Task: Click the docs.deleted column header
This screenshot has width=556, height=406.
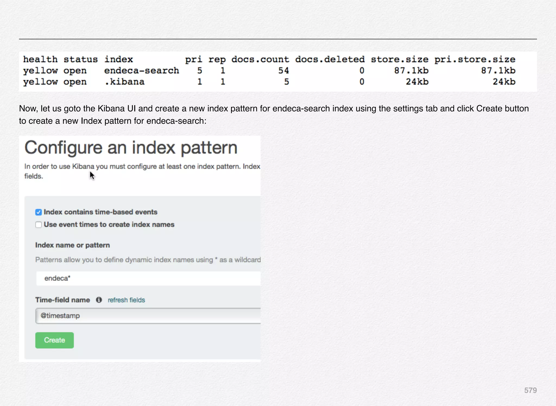Action: 330,59
